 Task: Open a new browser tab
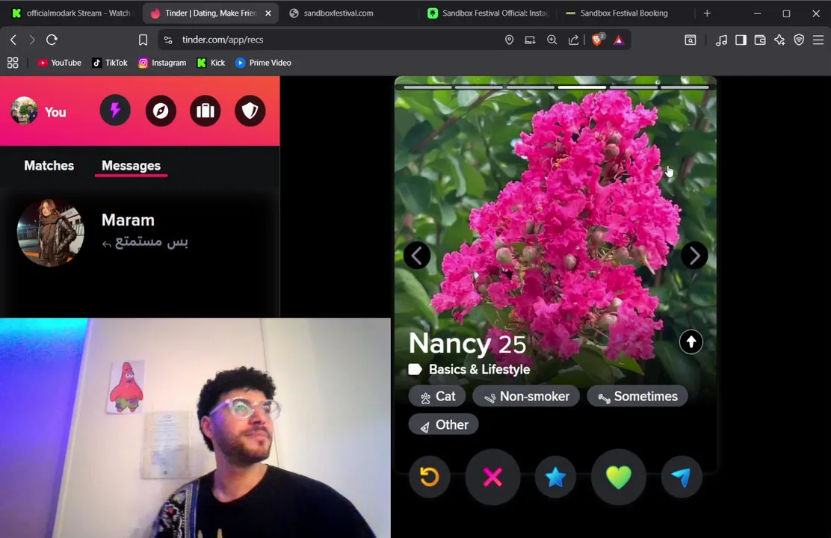pyautogui.click(x=707, y=13)
